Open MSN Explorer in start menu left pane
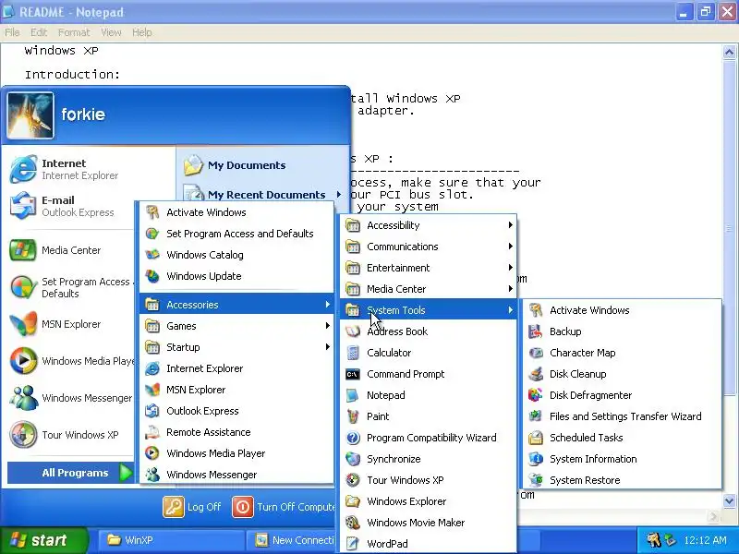739x554 pixels. [x=71, y=324]
